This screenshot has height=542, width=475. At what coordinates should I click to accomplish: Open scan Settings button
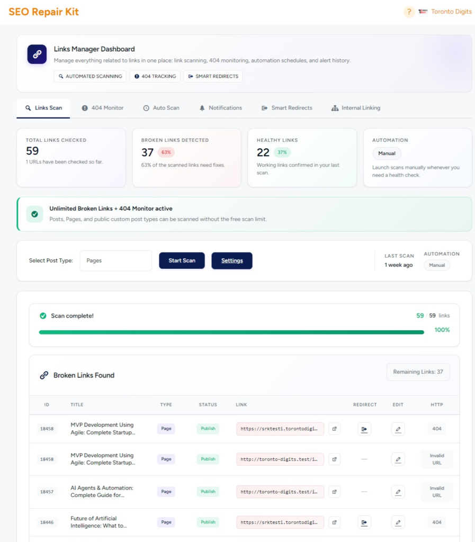click(232, 260)
